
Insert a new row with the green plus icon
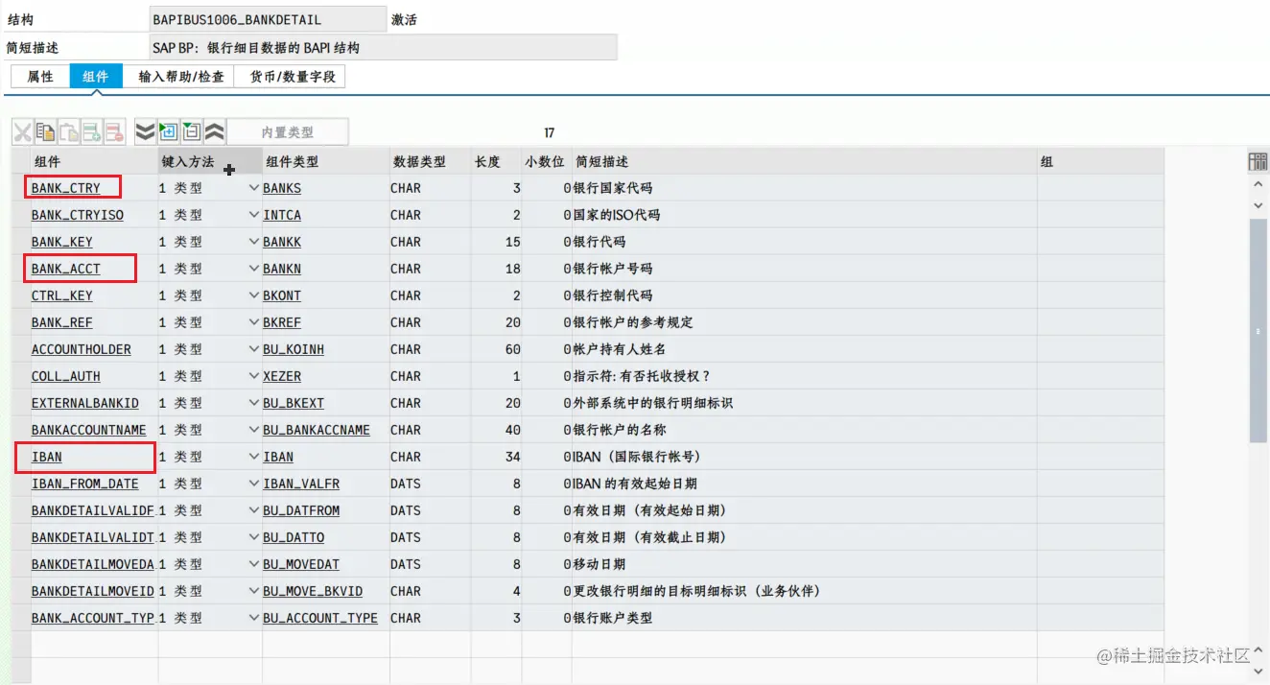pos(90,131)
